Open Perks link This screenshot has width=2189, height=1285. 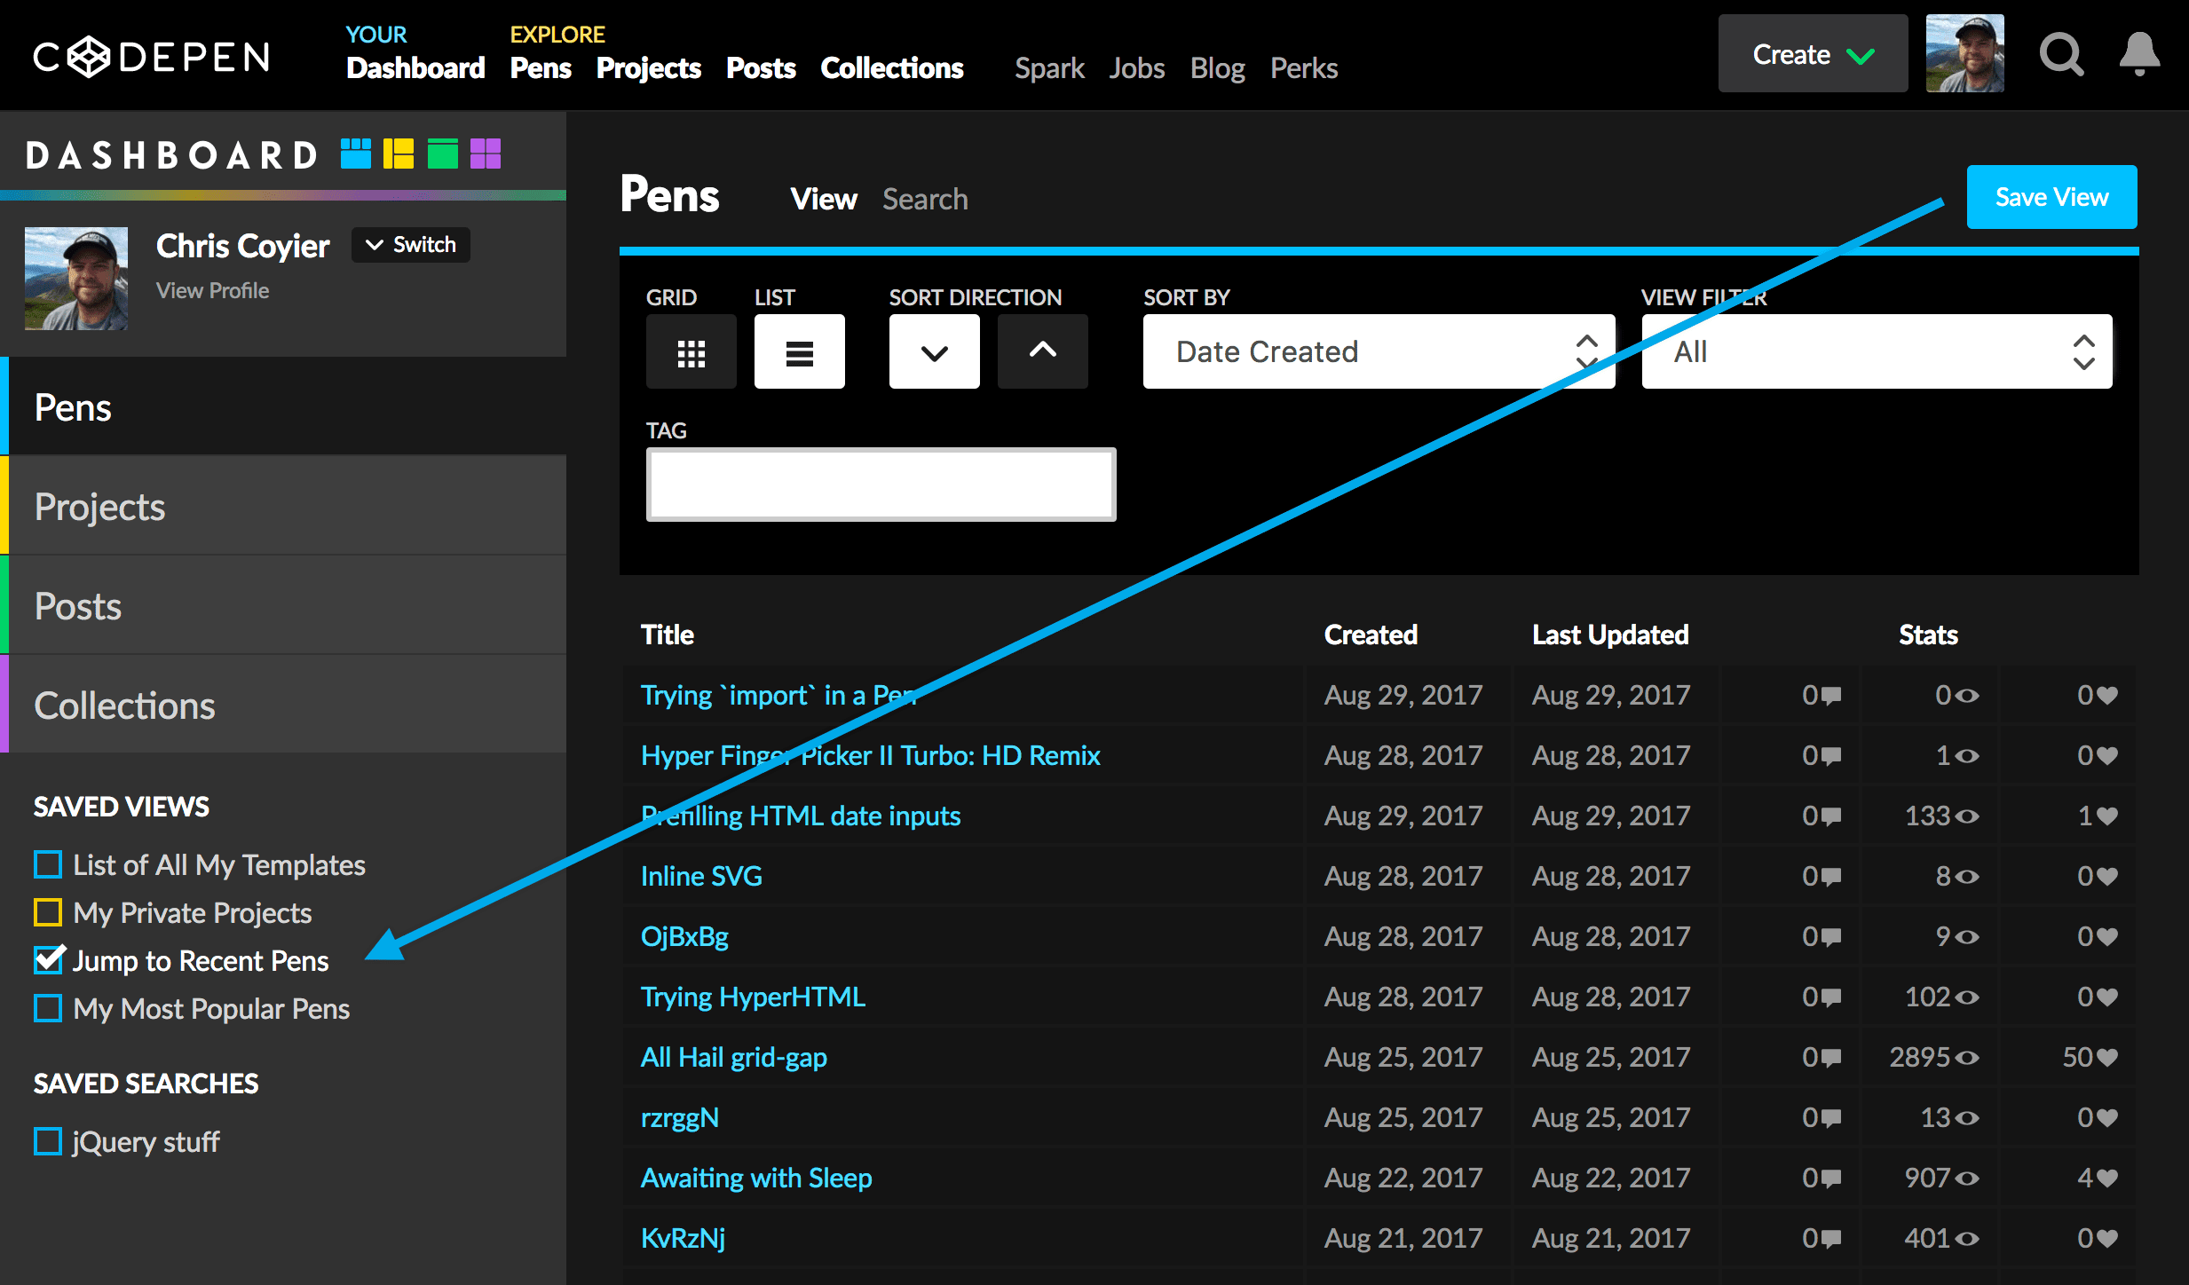1304,68
